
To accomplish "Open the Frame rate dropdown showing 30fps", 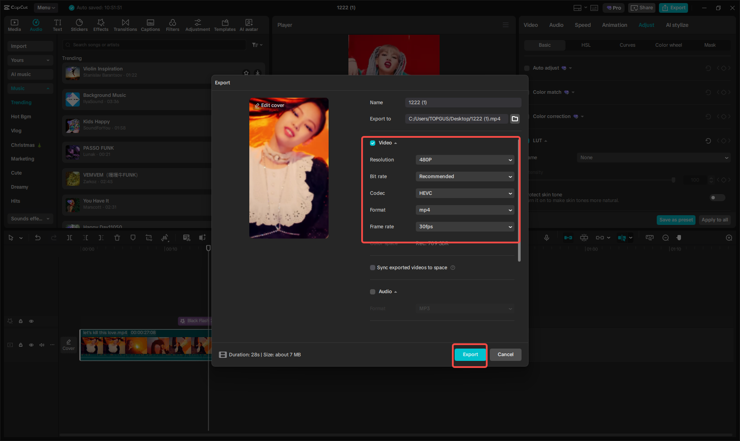I will [465, 226].
